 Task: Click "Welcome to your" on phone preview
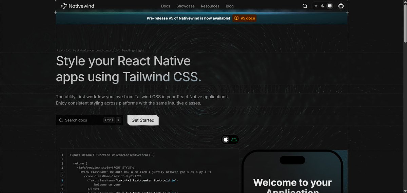(x=292, y=182)
